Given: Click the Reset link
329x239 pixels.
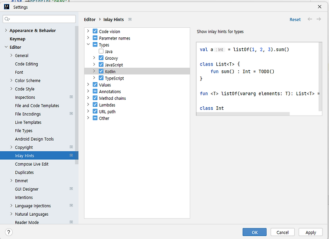Looking at the screenshot, I should coord(295,20).
